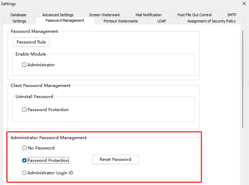The width and height of the screenshot is (249, 185).
Task: Close the Settings dialog window
Action: pyautogui.click(x=244, y=4)
